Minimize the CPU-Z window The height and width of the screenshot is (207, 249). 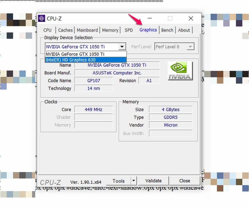point(150,18)
